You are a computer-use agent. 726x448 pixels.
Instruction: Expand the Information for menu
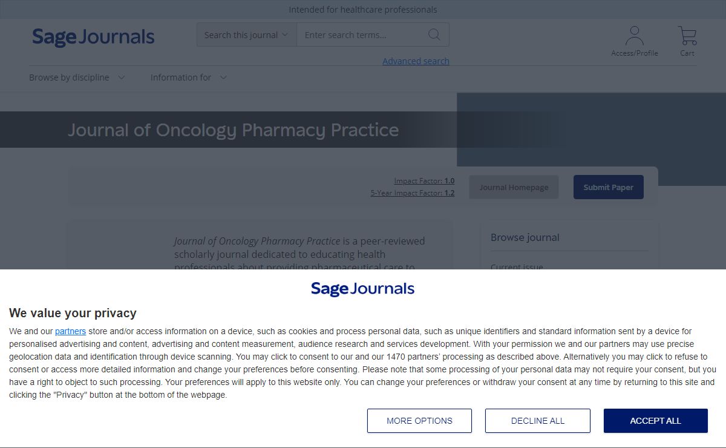coord(189,77)
